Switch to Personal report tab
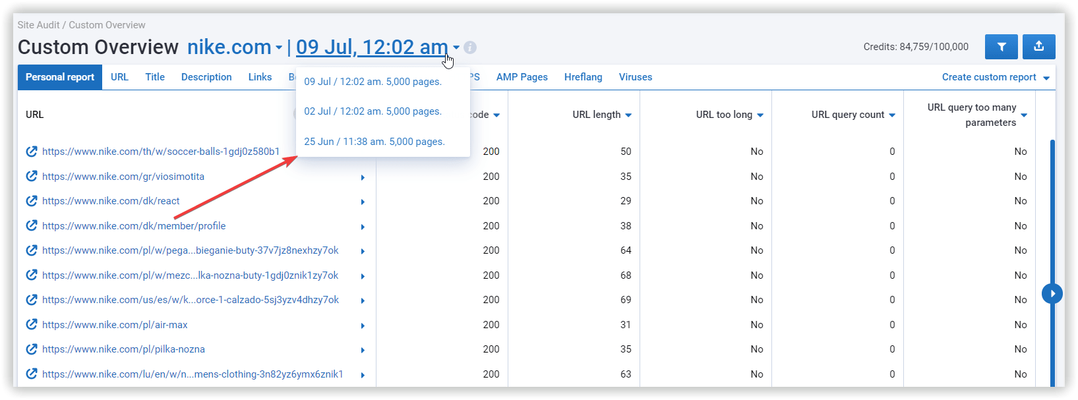Image resolution: width=1078 pixels, height=400 pixels. tap(60, 77)
